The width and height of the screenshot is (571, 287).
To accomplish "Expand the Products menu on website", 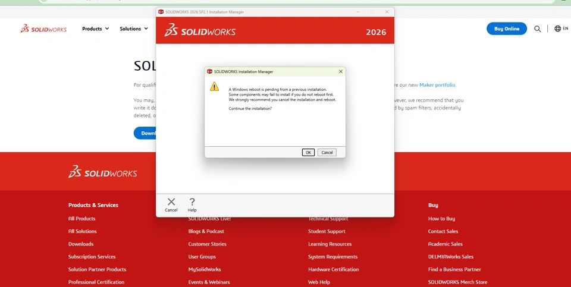I will [x=95, y=29].
